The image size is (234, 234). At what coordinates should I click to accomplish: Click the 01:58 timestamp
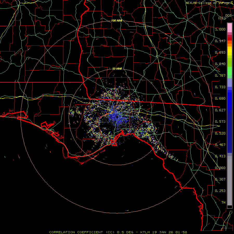tap(181, 232)
